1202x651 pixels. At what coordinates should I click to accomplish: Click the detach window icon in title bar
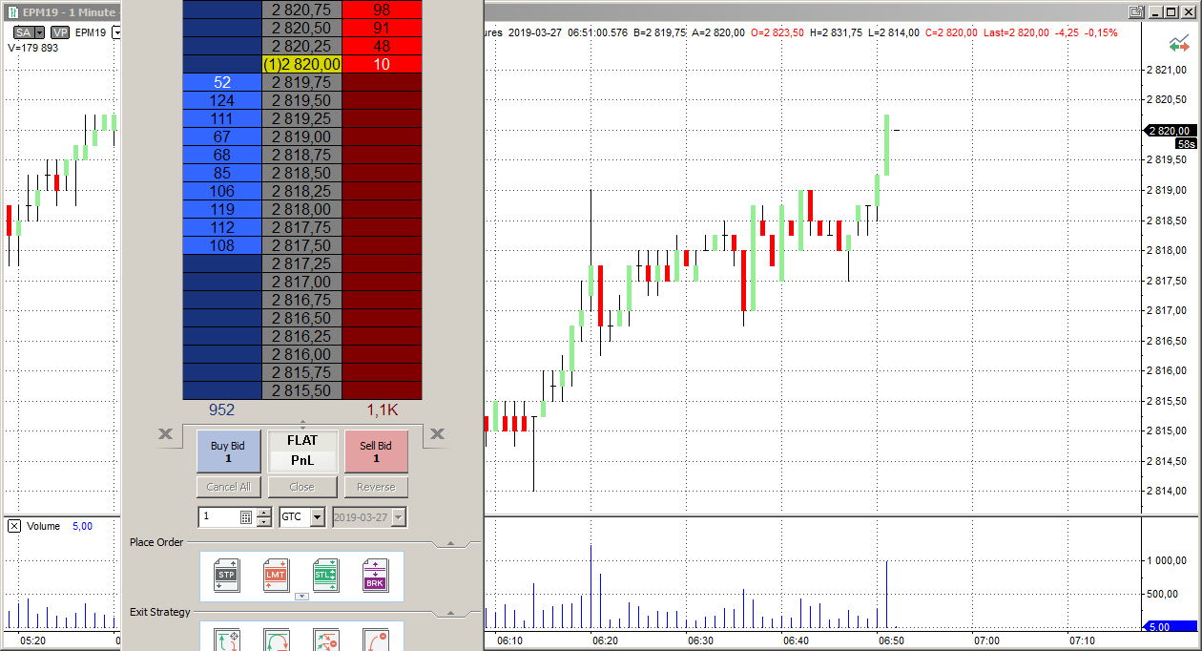click(1136, 12)
